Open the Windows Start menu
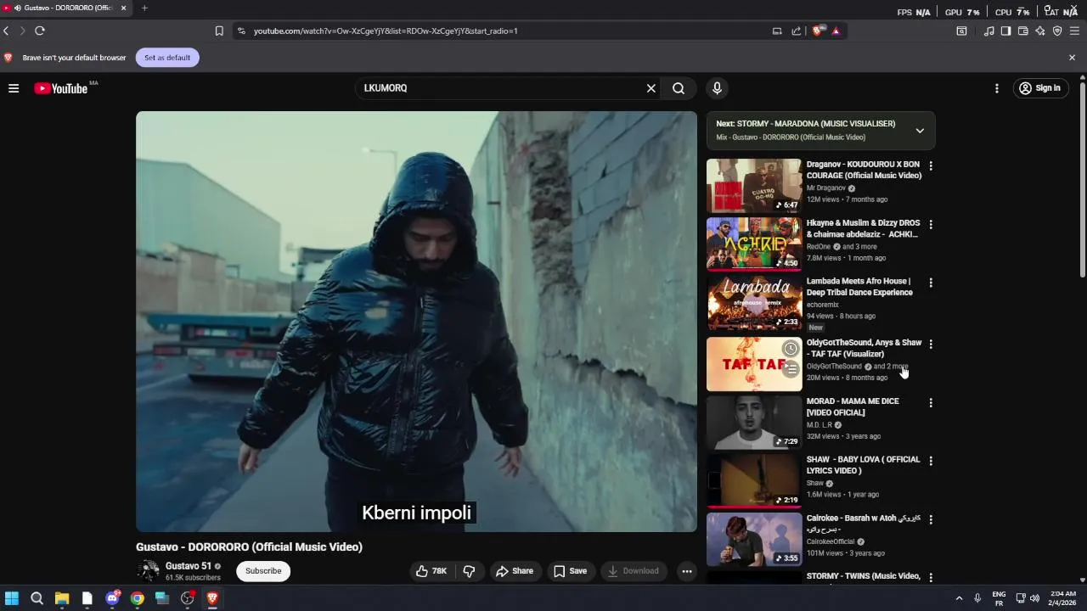Screen dimensions: 1087x611 coord(12,598)
